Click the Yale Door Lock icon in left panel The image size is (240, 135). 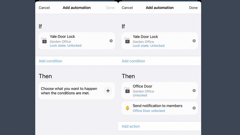pyautogui.click(x=44, y=40)
